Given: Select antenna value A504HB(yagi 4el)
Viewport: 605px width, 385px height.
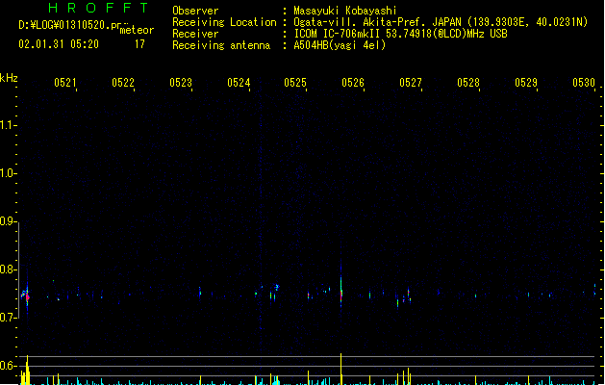Looking at the screenshot, I should (x=340, y=45).
